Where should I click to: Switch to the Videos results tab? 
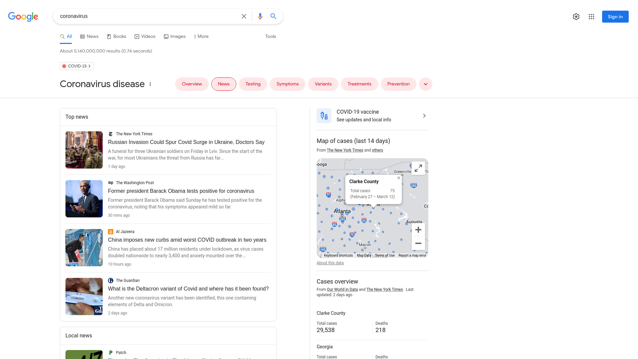[145, 37]
